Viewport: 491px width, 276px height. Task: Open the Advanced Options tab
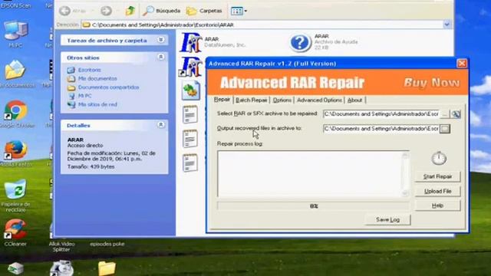tap(319, 100)
